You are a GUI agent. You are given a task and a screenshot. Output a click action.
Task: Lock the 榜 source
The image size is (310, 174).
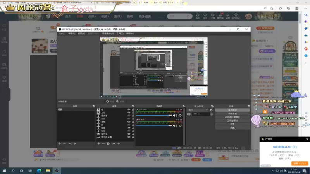(x=133, y=109)
